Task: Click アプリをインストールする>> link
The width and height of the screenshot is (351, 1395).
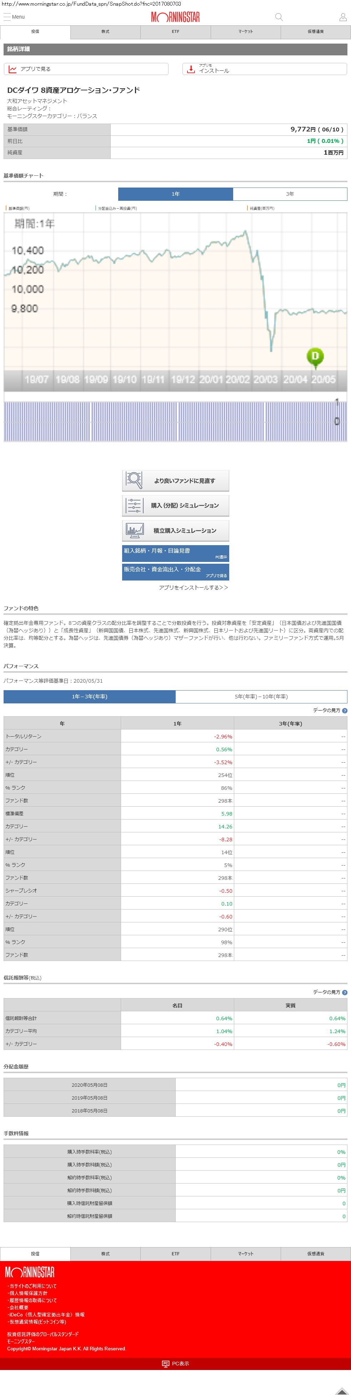Action: click(x=194, y=588)
